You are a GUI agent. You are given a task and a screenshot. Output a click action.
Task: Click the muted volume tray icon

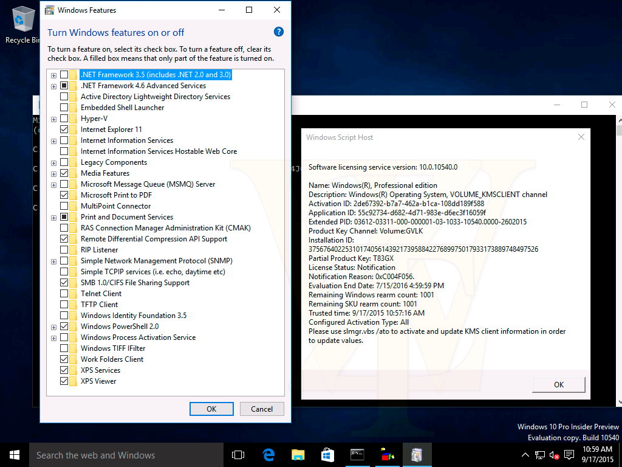(x=554, y=455)
